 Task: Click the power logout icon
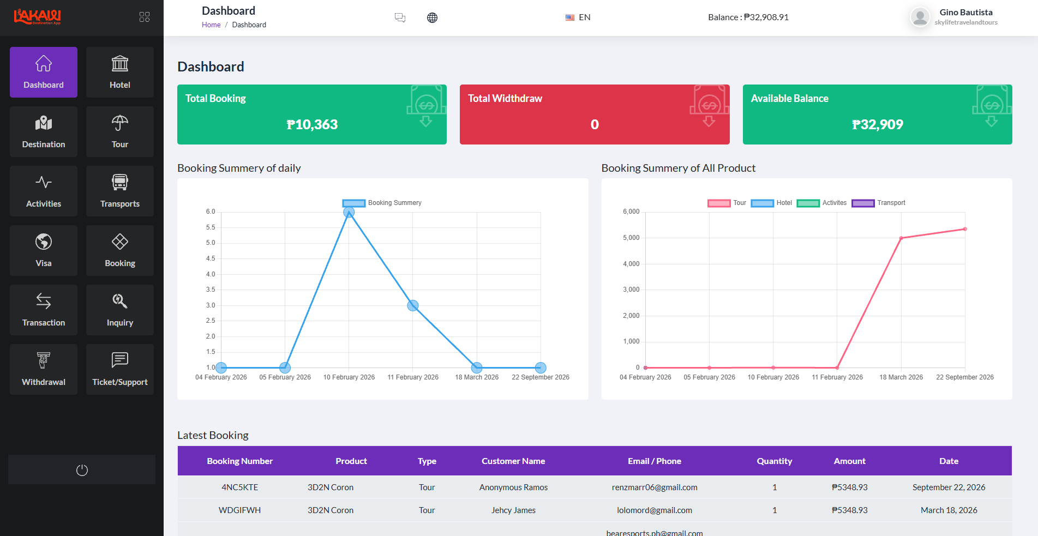tap(82, 470)
